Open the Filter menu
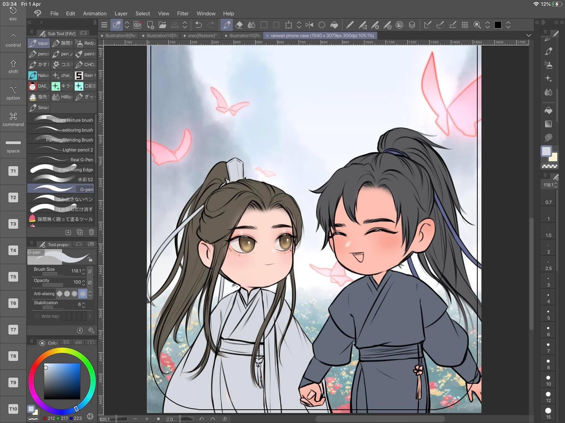This screenshot has height=423, width=565. tap(183, 14)
